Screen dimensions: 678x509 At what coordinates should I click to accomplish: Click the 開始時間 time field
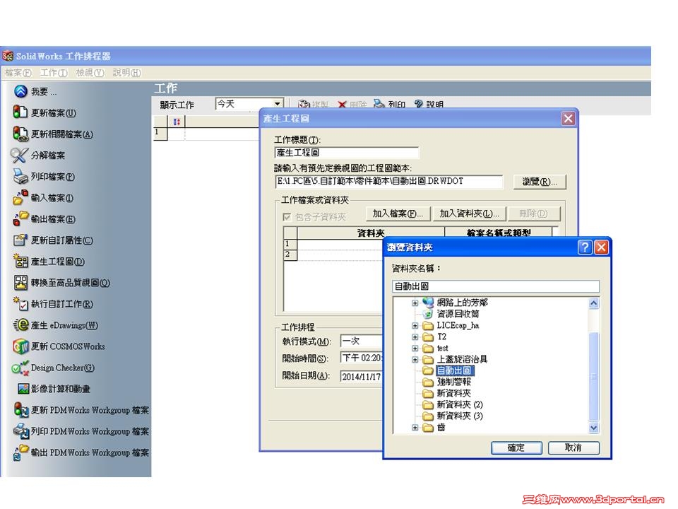(362, 358)
